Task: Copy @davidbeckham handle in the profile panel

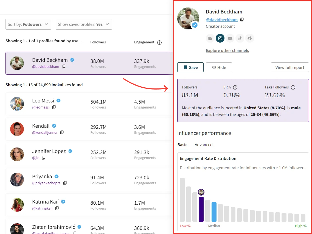Action: (x=242, y=19)
